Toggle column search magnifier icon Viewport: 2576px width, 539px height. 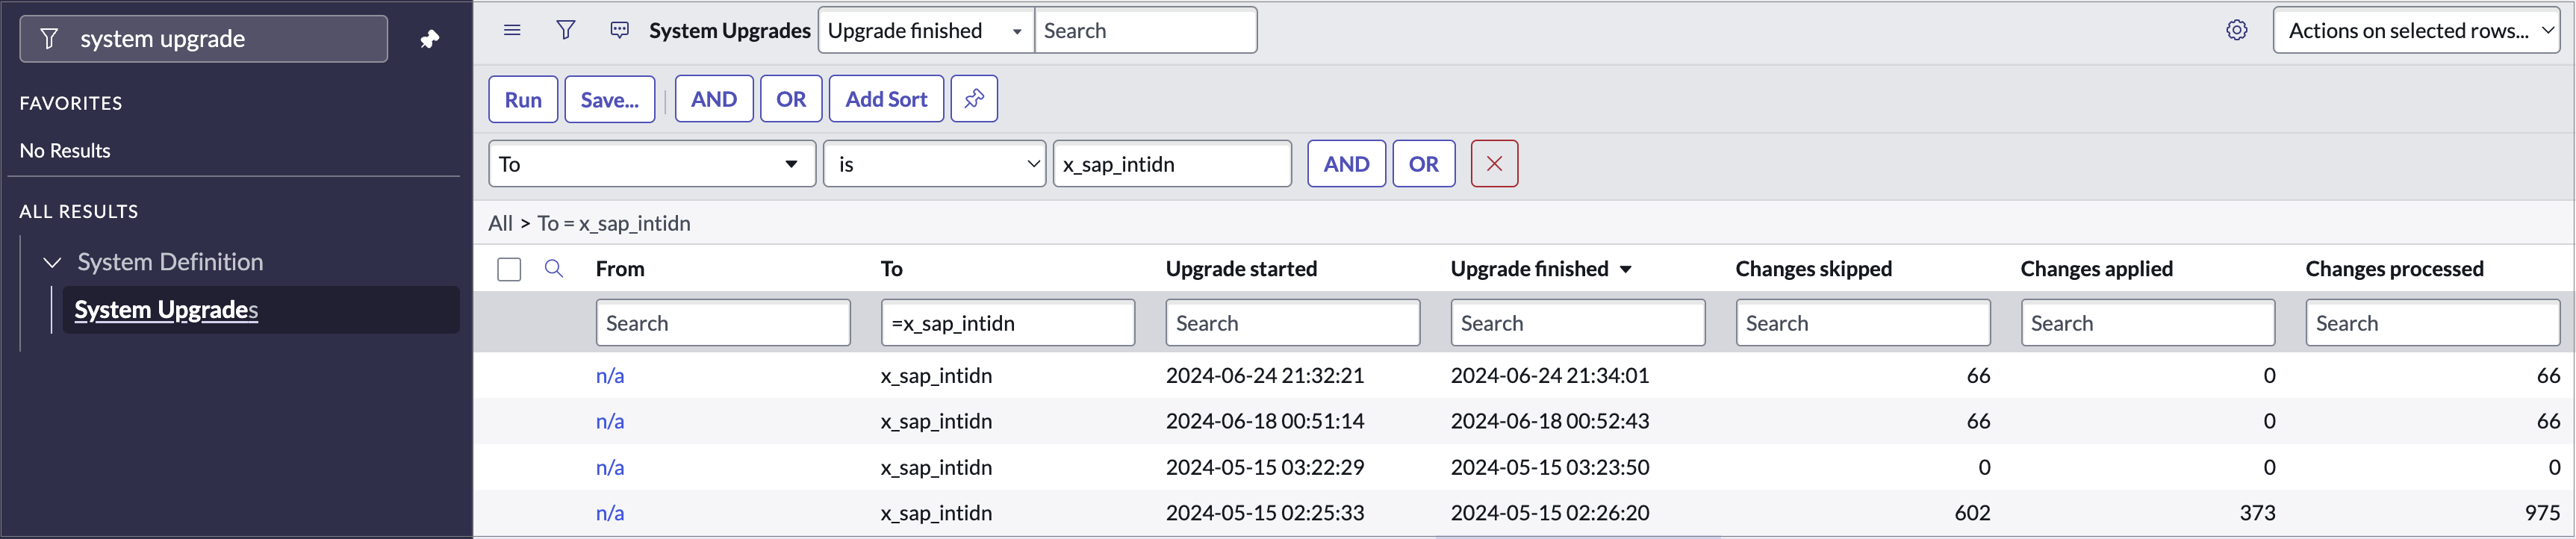[x=553, y=268]
